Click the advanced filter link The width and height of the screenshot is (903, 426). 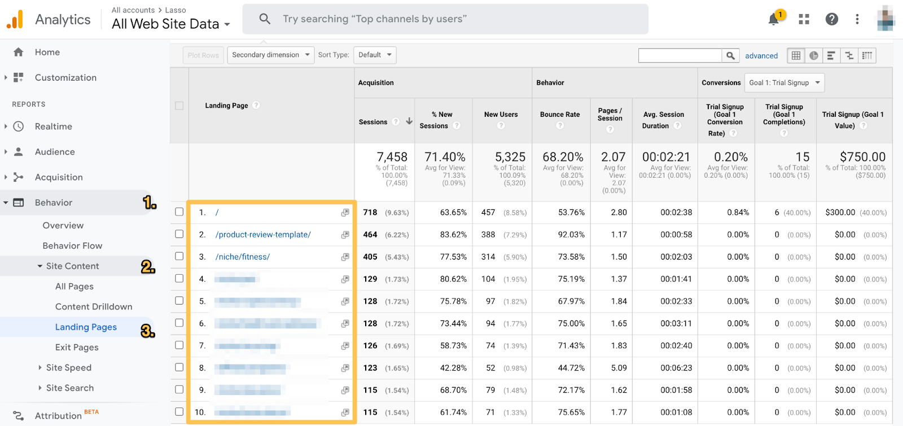click(761, 55)
